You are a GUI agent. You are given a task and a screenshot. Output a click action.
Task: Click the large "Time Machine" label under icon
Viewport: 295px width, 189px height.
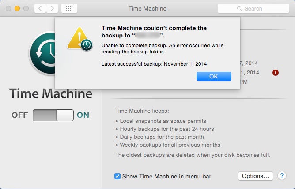click(51, 93)
